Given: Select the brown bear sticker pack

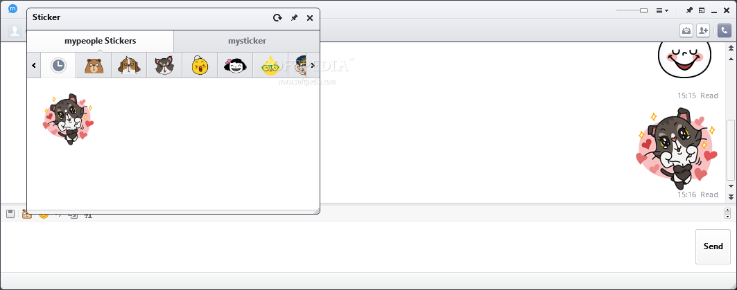Looking at the screenshot, I should click(94, 65).
